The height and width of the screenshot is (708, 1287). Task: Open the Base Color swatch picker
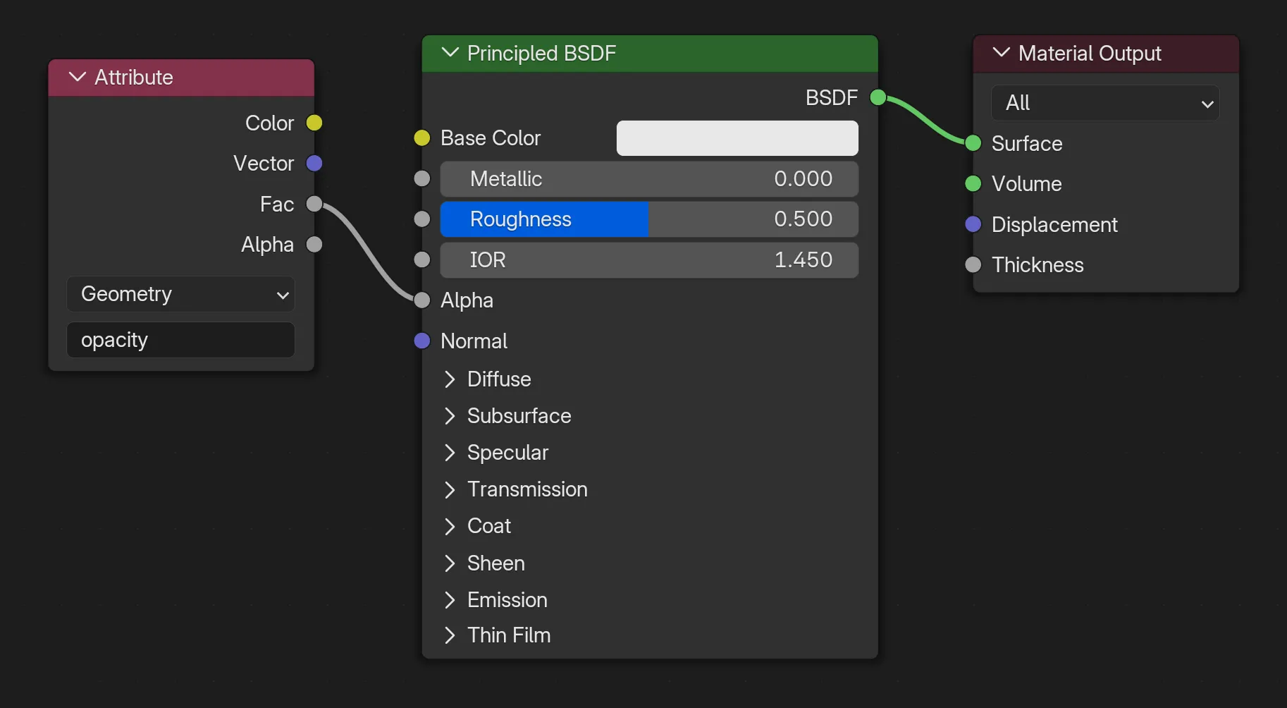tap(737, 138)
